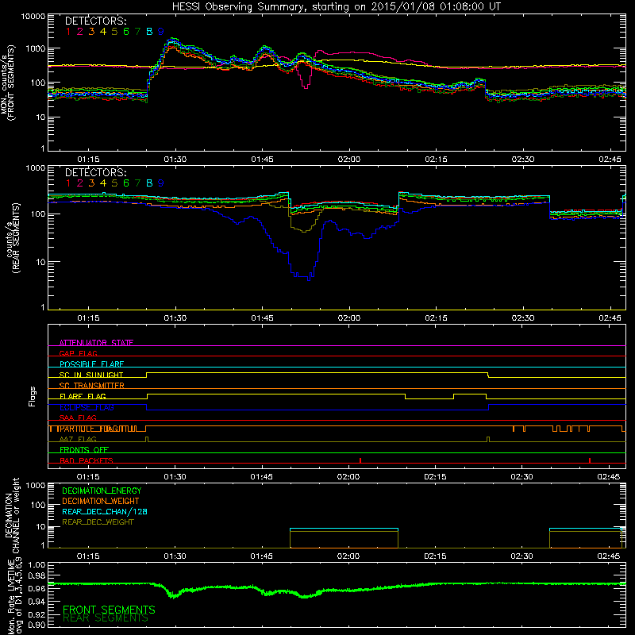Select dark green detector 7 in rear segments legend
Screen dimensions: 635x635
[x=137, y=183]
